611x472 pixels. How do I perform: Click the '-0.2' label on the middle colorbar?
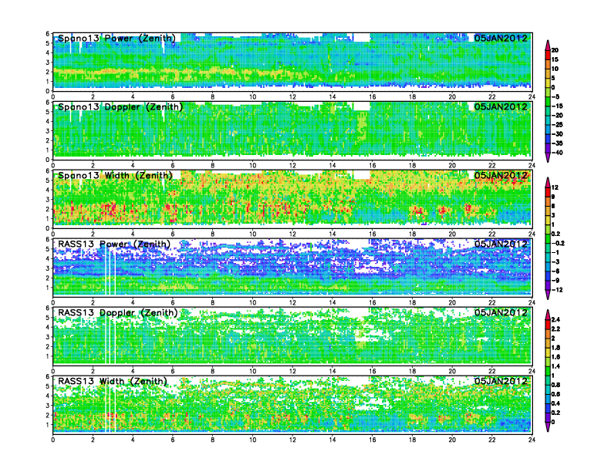click(558, 244)
